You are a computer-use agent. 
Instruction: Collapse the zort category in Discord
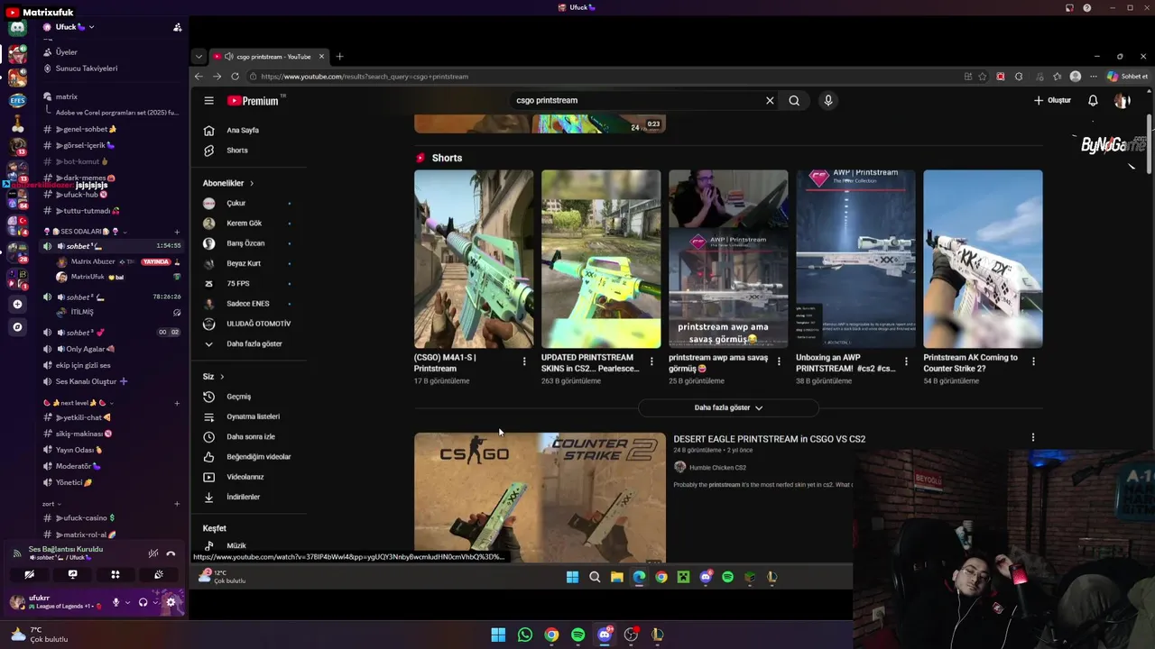(x=51, y=504)
